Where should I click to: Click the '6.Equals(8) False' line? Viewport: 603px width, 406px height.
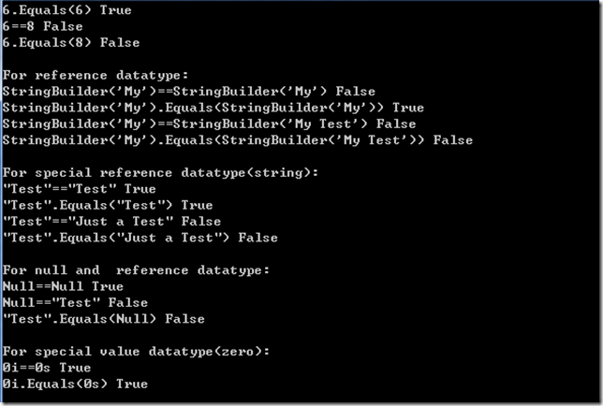71,43
